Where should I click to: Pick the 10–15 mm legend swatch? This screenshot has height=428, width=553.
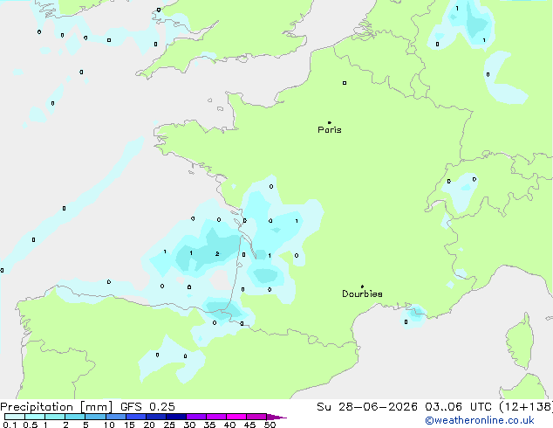115,417
